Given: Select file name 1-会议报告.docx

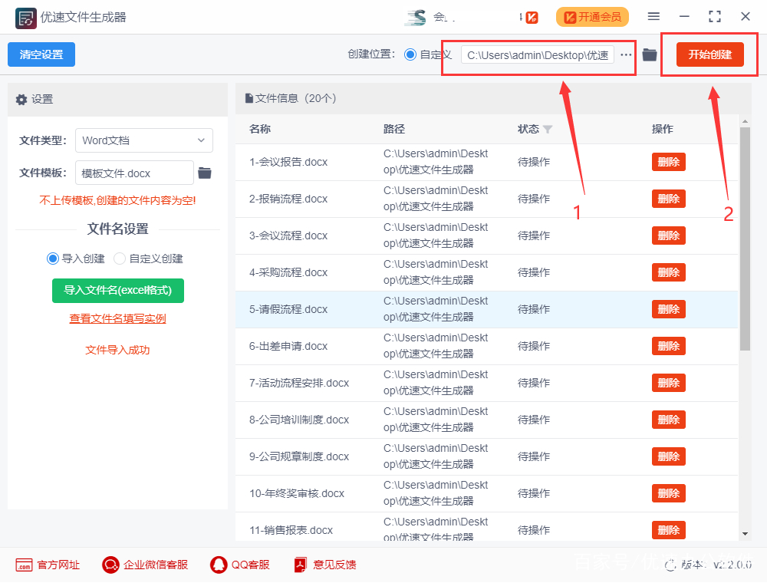Looking at the screenshot, I should tap(288, 162).
